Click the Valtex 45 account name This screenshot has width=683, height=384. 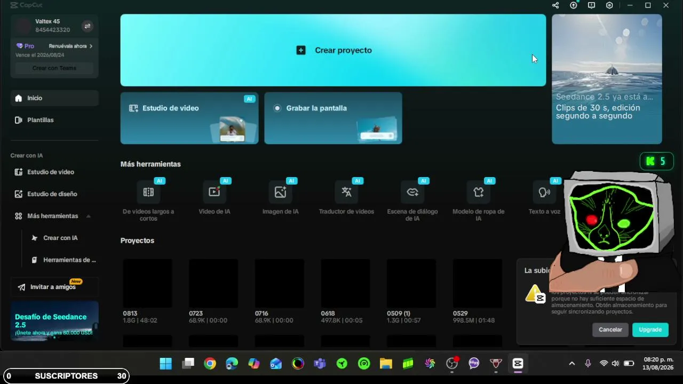(x=47, y=21)
